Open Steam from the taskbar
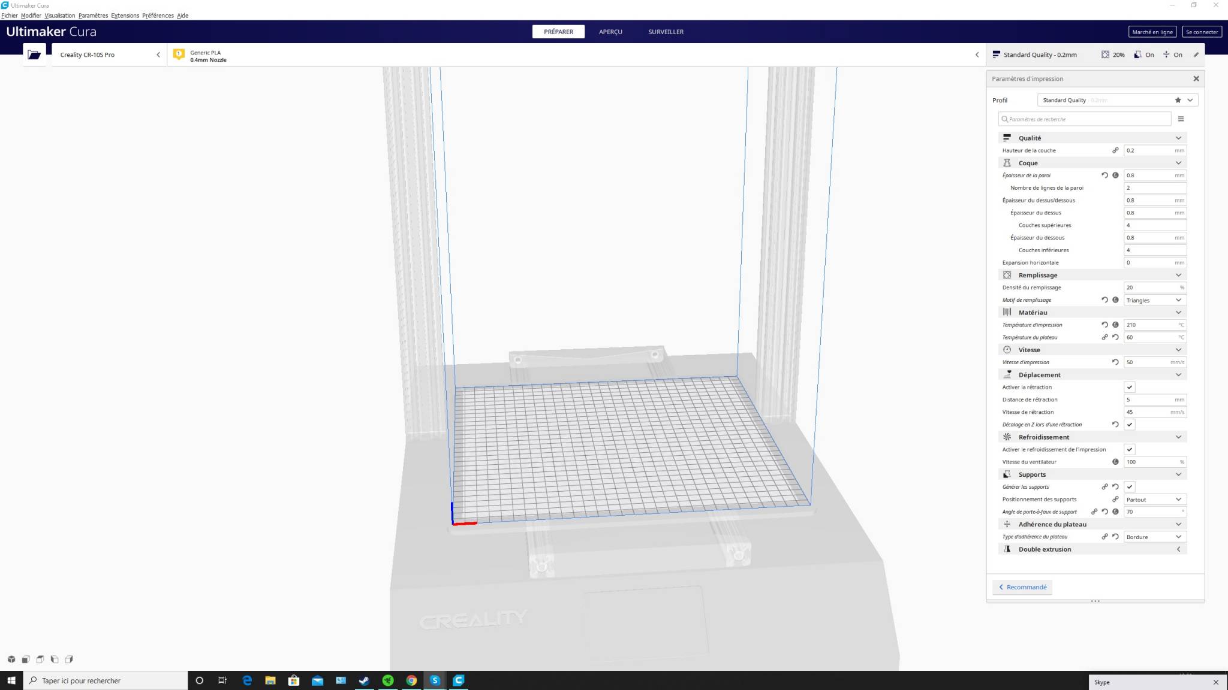This screenshot has width=1228, height=690. click(364, 680)
